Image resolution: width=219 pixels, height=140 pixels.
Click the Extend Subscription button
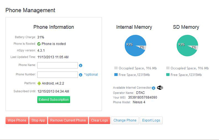[54, 100]
